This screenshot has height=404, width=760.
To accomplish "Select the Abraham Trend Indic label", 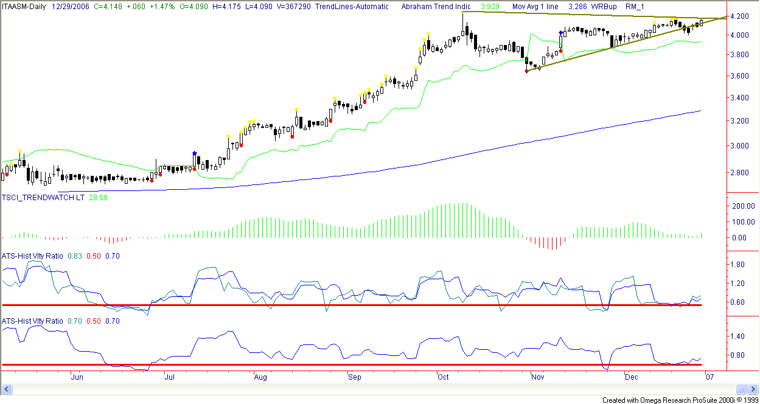I will pyautogui.click(x=436, y=6).
